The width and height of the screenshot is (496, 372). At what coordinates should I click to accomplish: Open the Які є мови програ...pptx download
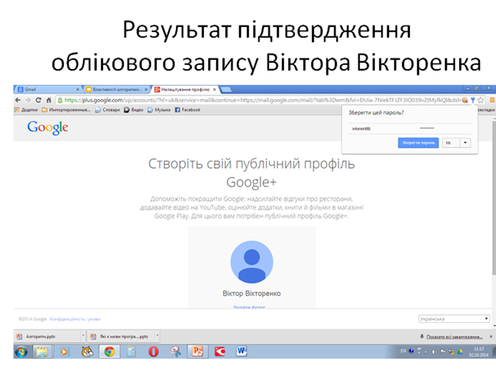click(121, 336)
